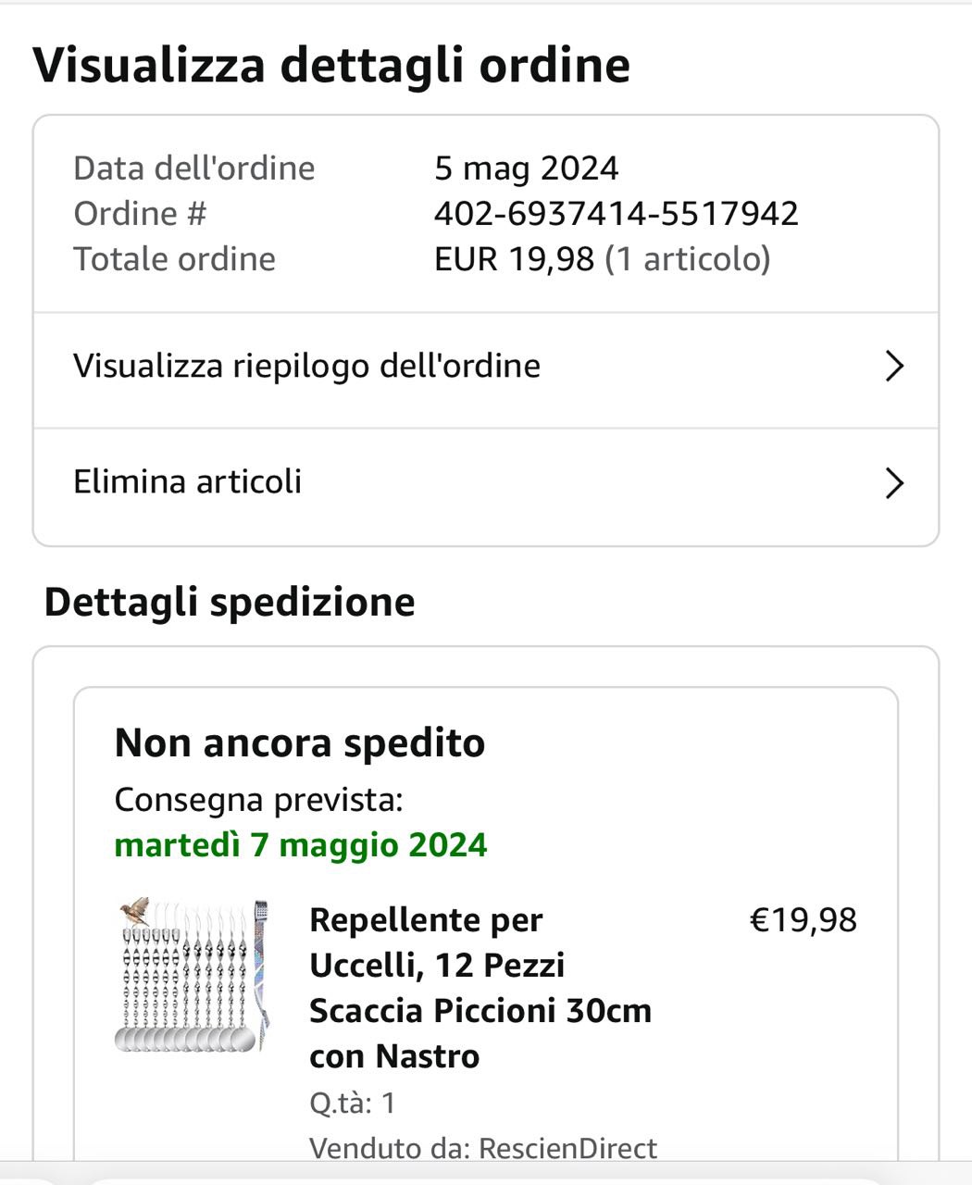Tap the Consegna prevista label
The width and height of the screenshot is (972, 1185).
click(258, 800)
